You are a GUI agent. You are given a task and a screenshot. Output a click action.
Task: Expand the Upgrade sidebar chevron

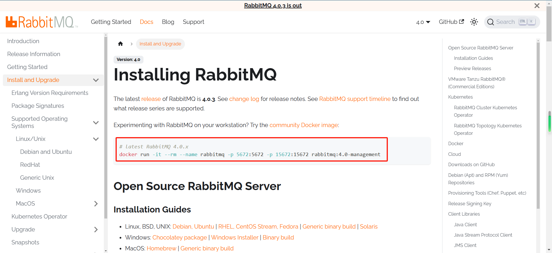pos(96,229)
